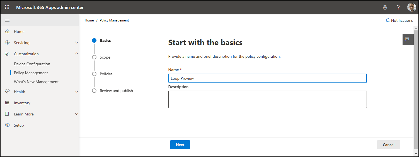Click the Learn More book icon

[7, 114]
